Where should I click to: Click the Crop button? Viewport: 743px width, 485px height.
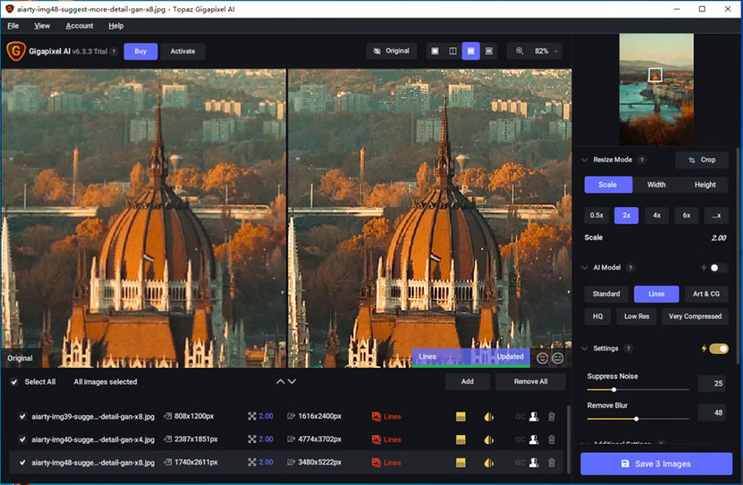pyautogui.click(x=702, y=160)
